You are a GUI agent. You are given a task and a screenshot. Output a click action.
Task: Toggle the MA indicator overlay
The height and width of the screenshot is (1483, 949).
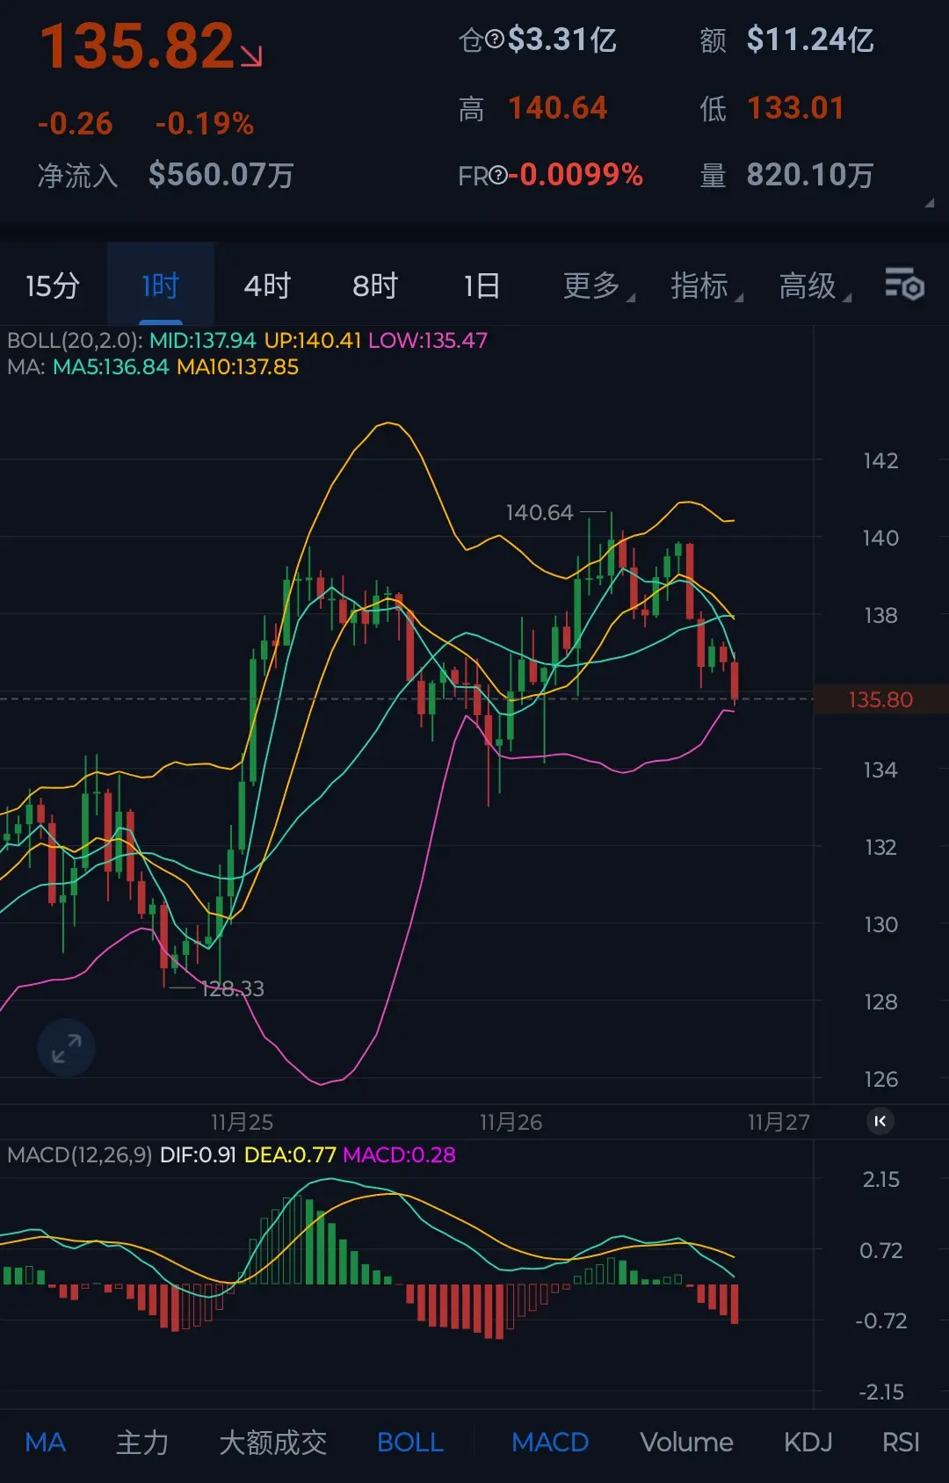tap(46, 1442)
